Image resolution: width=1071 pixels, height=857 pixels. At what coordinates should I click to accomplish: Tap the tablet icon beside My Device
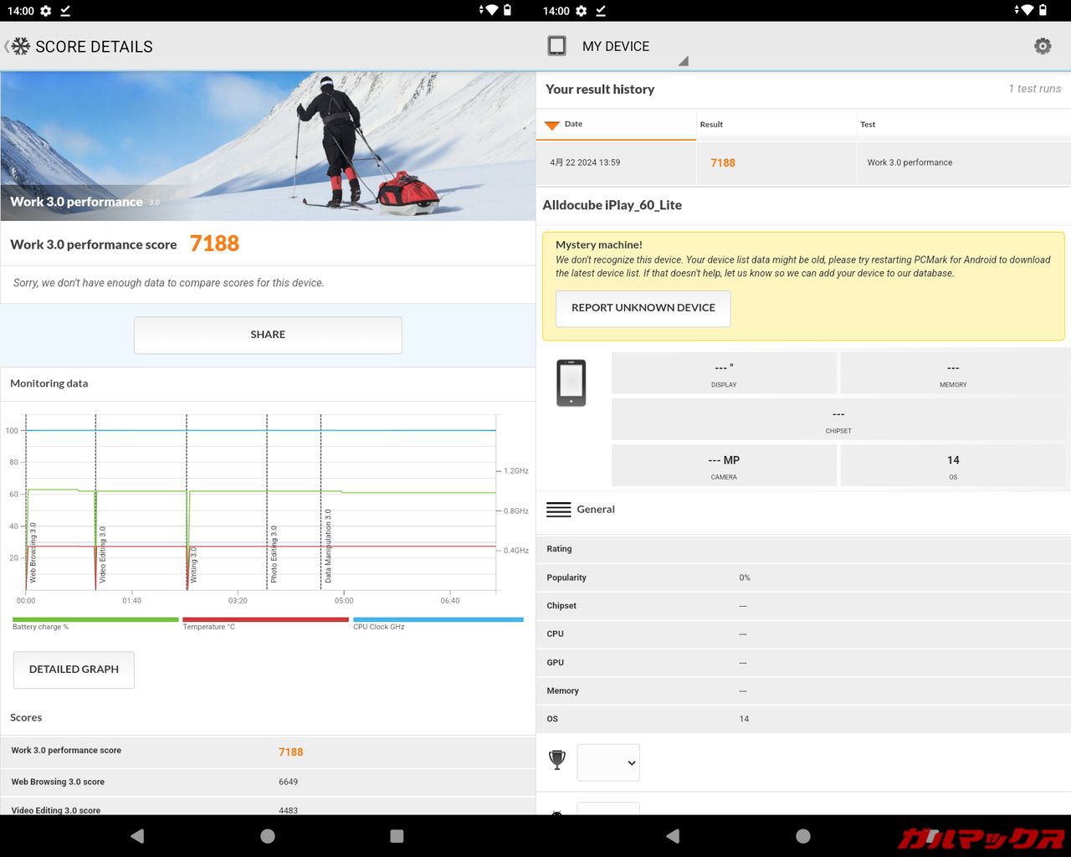556,46
